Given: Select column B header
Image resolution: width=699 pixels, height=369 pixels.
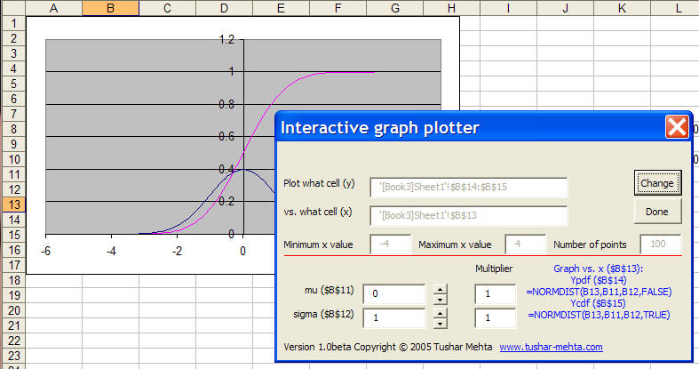Looking at the screenshot, I should coord(110,8).
